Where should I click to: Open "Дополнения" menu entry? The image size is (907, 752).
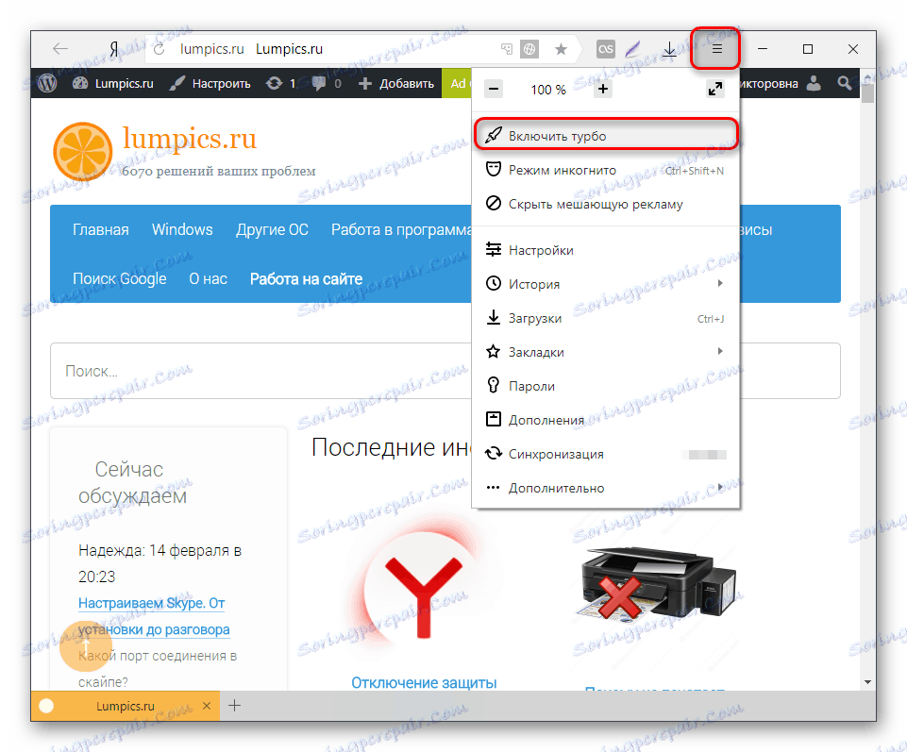click(x=606, y=420)
